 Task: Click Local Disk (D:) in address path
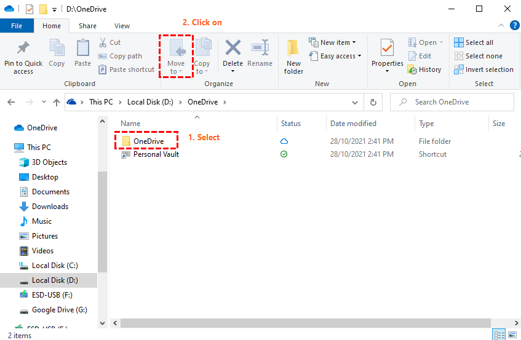point(150,102)
